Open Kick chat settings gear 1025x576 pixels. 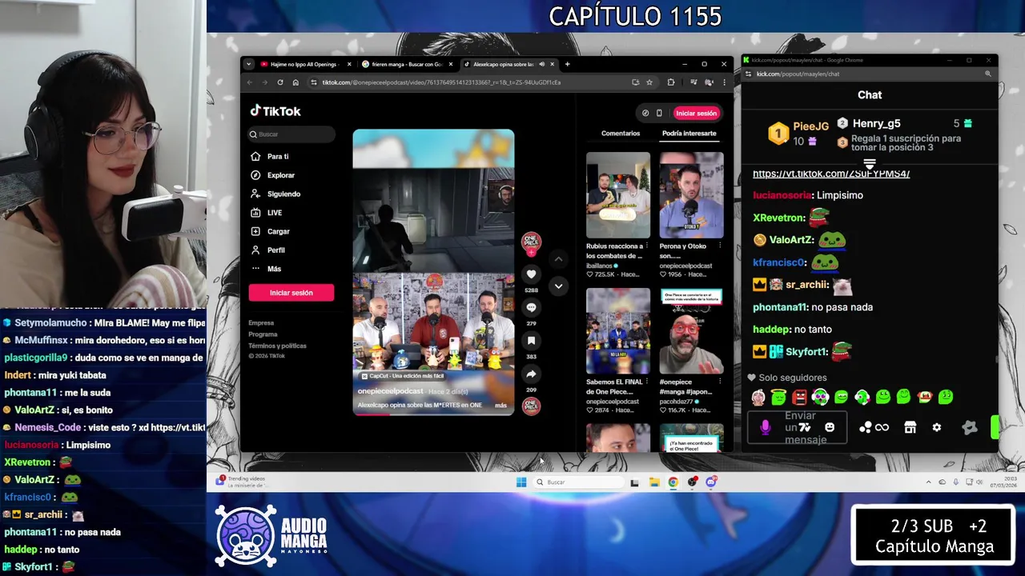pos(937,428)
